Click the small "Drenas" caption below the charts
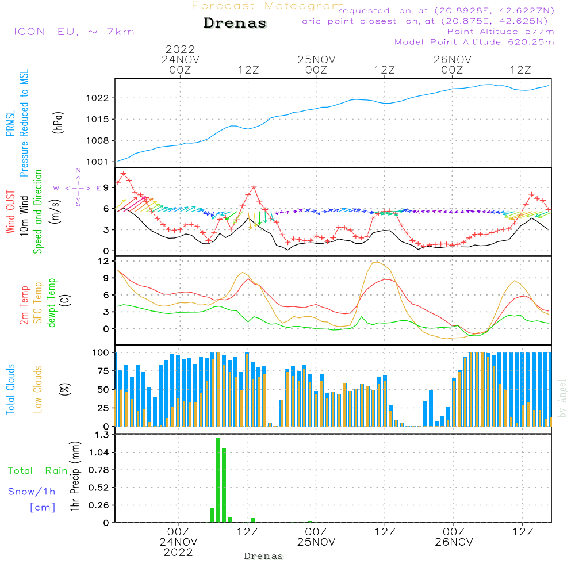Screen dimensions: 575x575 pyautogui.click(x=264, y=556)
